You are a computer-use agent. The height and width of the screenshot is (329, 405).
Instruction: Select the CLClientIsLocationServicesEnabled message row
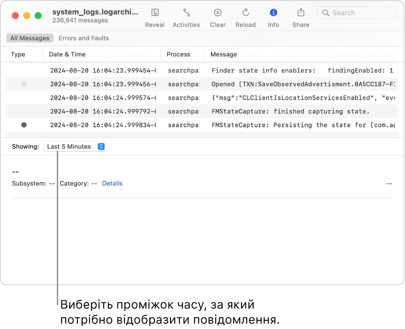202,98
